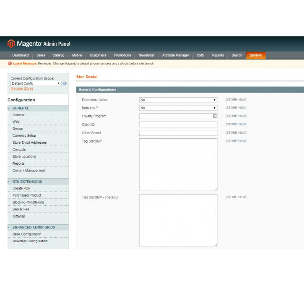Open Store Email Addresses settings
The image size is (304, 285).
click(x=29, y=142)
